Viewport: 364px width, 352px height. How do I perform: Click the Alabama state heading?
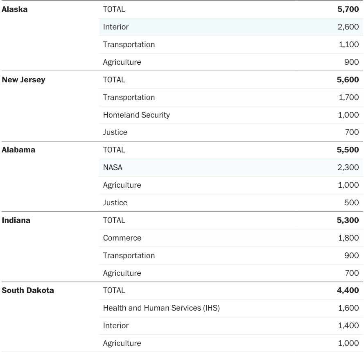tap(18, 150)
